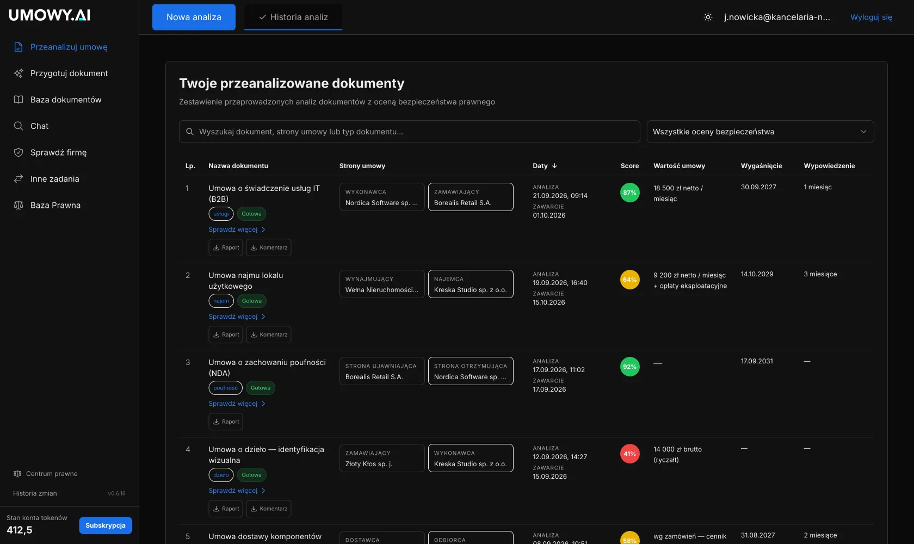Screen dimensions: 914x544
Task: Click the Subskrypcja button
Action: 106,526
